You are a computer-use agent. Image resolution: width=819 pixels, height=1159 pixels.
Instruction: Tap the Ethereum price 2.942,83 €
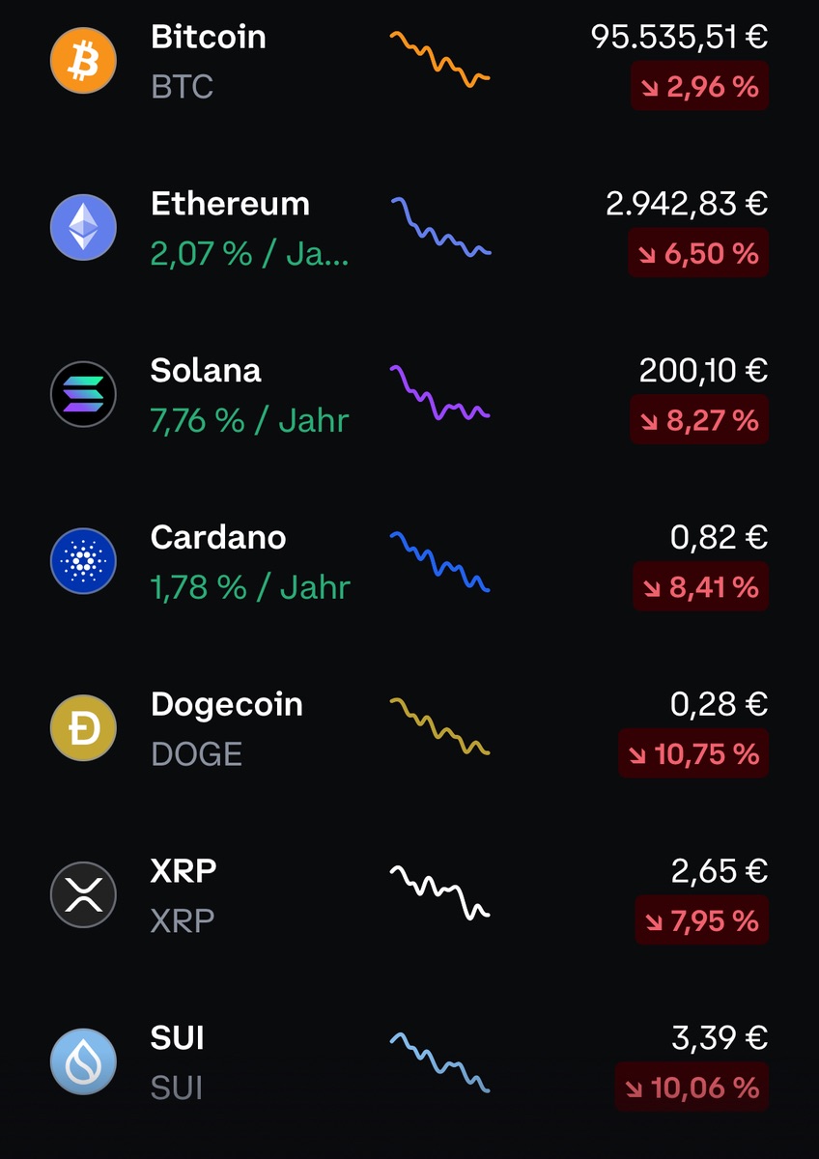point(687,204)
